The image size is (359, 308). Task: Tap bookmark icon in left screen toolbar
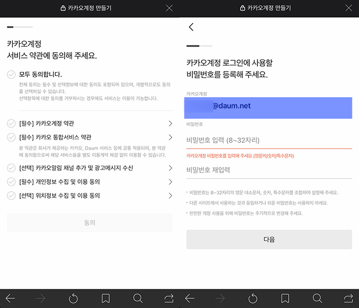(x=106, y=298)
